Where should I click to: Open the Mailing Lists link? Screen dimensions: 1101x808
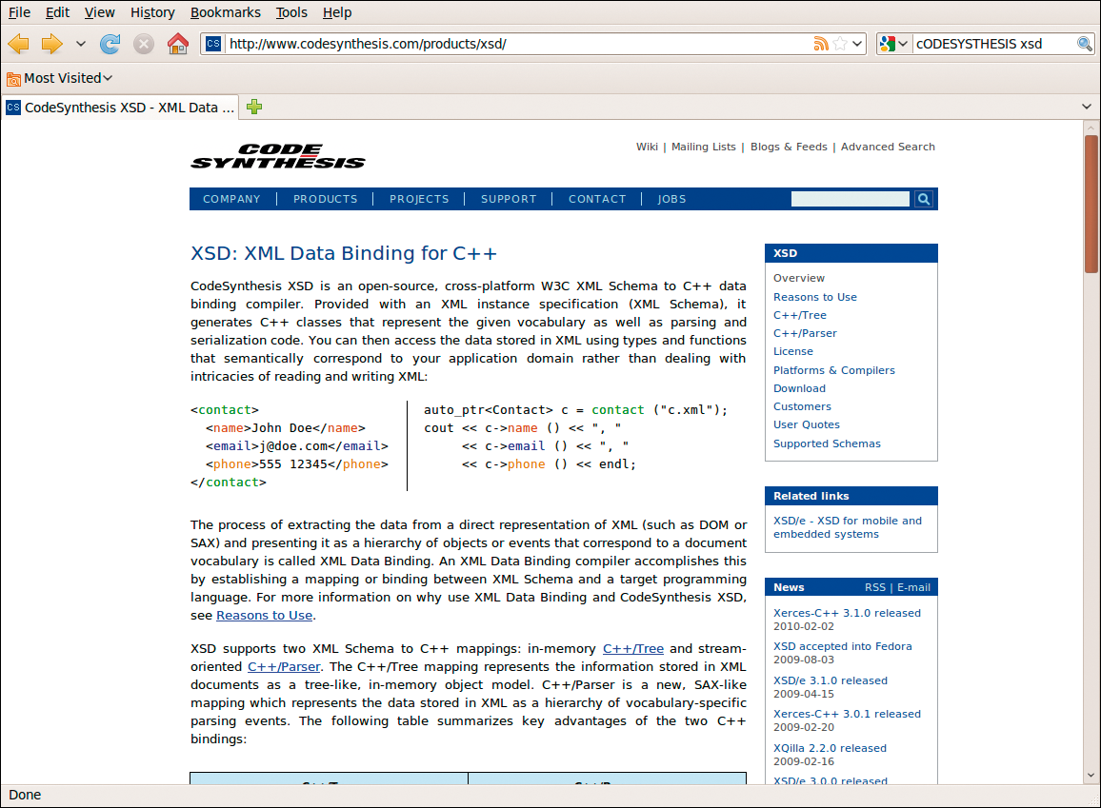(704, 147)
